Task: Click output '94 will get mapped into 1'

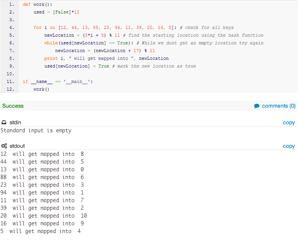Action: tap(42, 193)
